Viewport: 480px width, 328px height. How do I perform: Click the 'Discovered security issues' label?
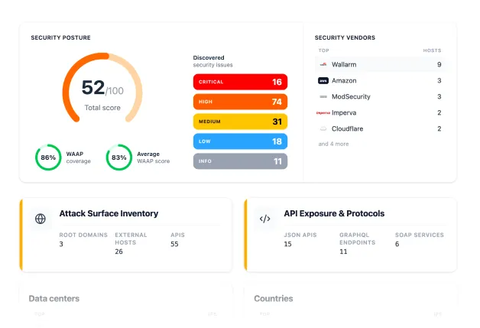click(212, 61)
